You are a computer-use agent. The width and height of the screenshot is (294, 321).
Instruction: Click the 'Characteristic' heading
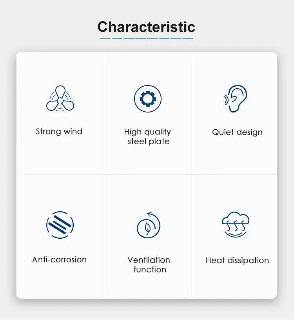click(x=146, y=27)
